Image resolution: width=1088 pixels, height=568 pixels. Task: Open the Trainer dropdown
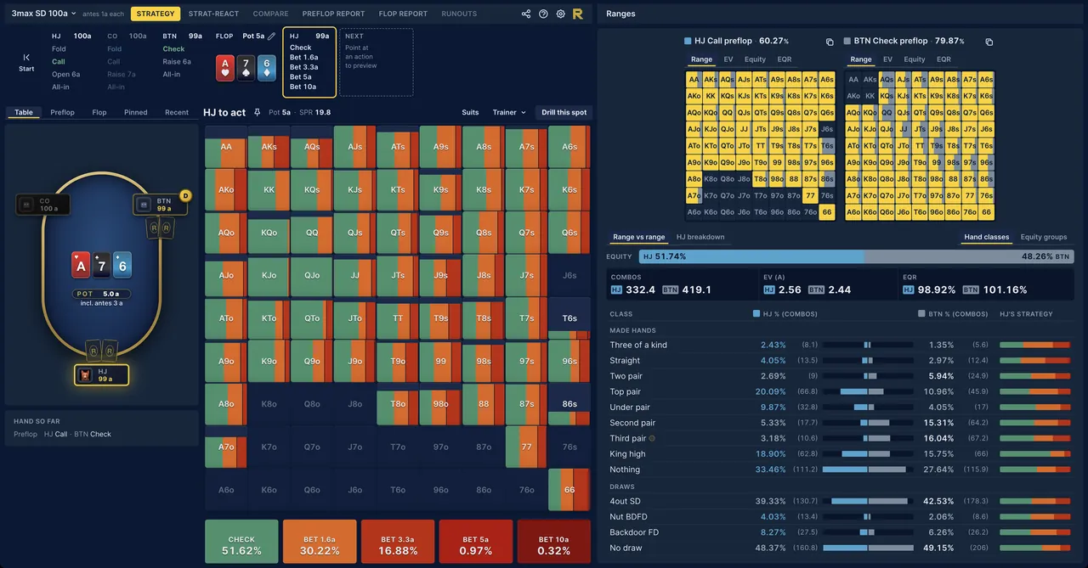pos(509,112)
